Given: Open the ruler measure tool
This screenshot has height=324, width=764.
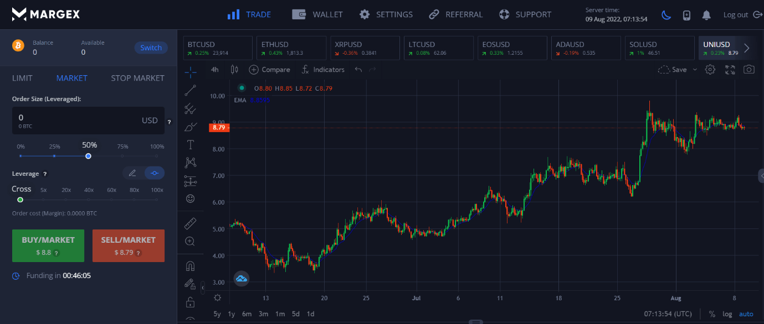Looking at the screenshot, I should (191, 223).
